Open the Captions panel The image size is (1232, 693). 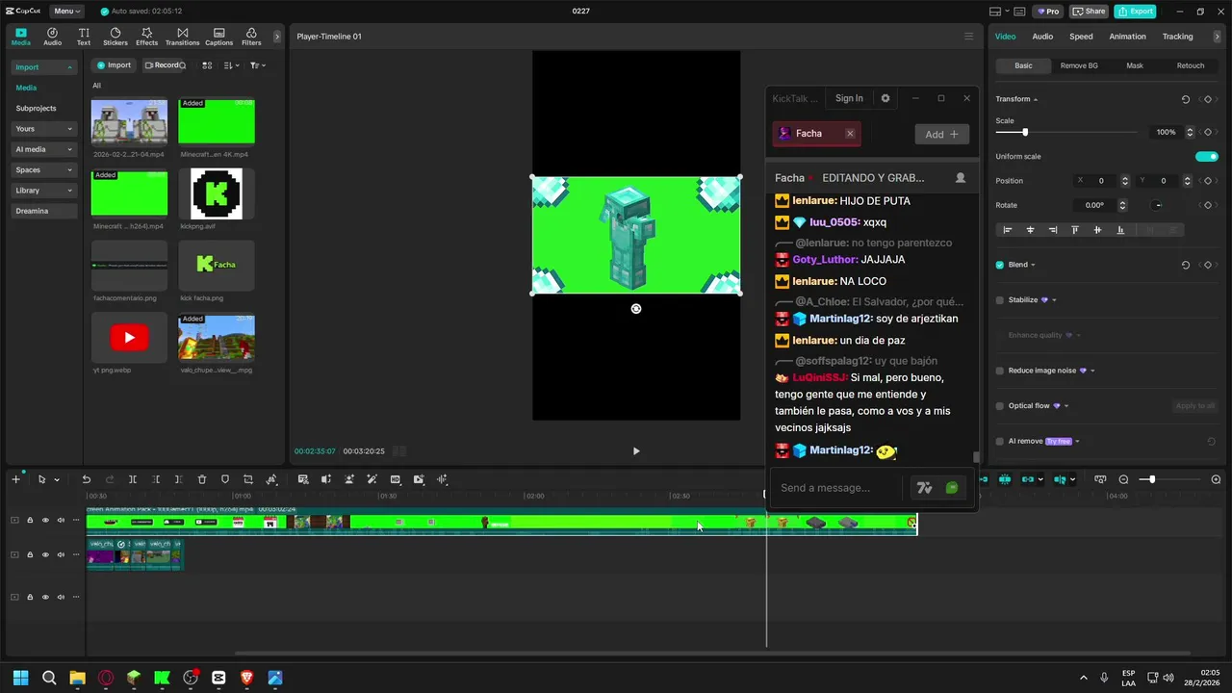pos(218,37)
